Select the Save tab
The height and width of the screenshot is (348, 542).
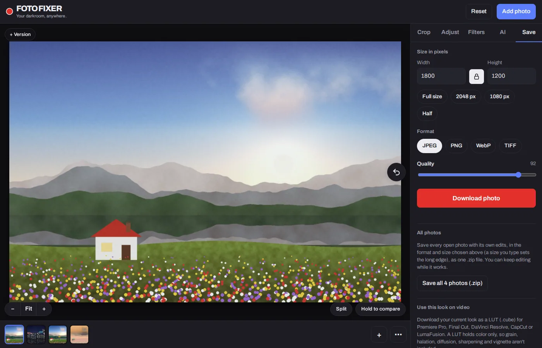click(529, 32)
